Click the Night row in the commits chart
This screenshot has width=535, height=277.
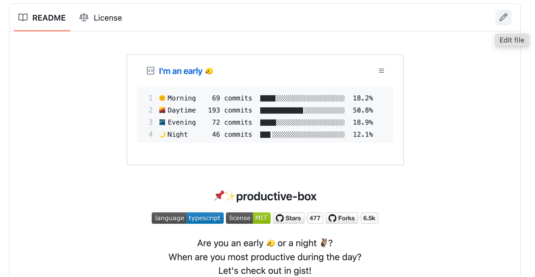click(265, 134)
